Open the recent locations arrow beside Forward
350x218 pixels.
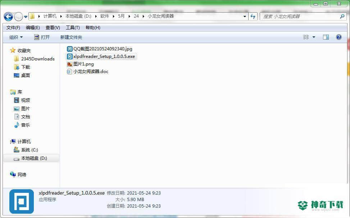(26, 17)
